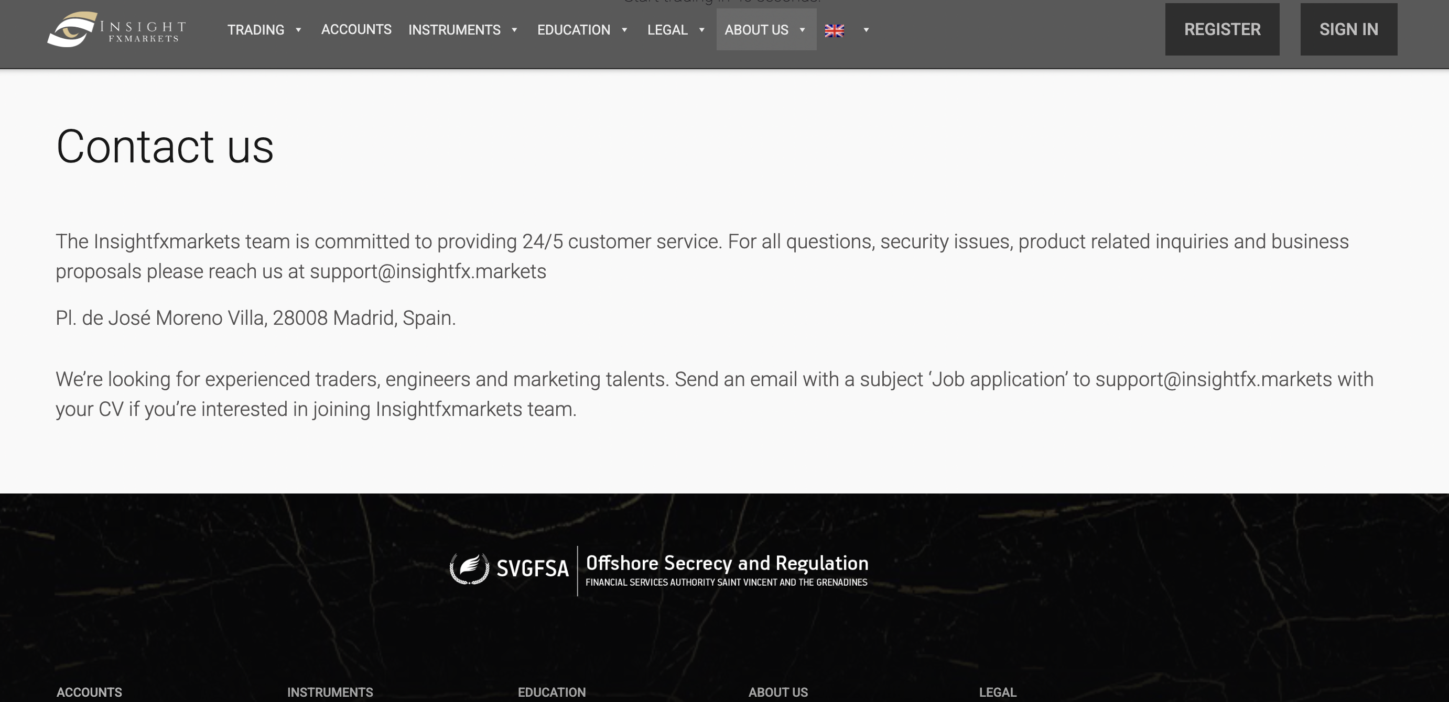Expand the Instruments dropdown arrow
Screen dimensions: 1449x702
[514, 30]
